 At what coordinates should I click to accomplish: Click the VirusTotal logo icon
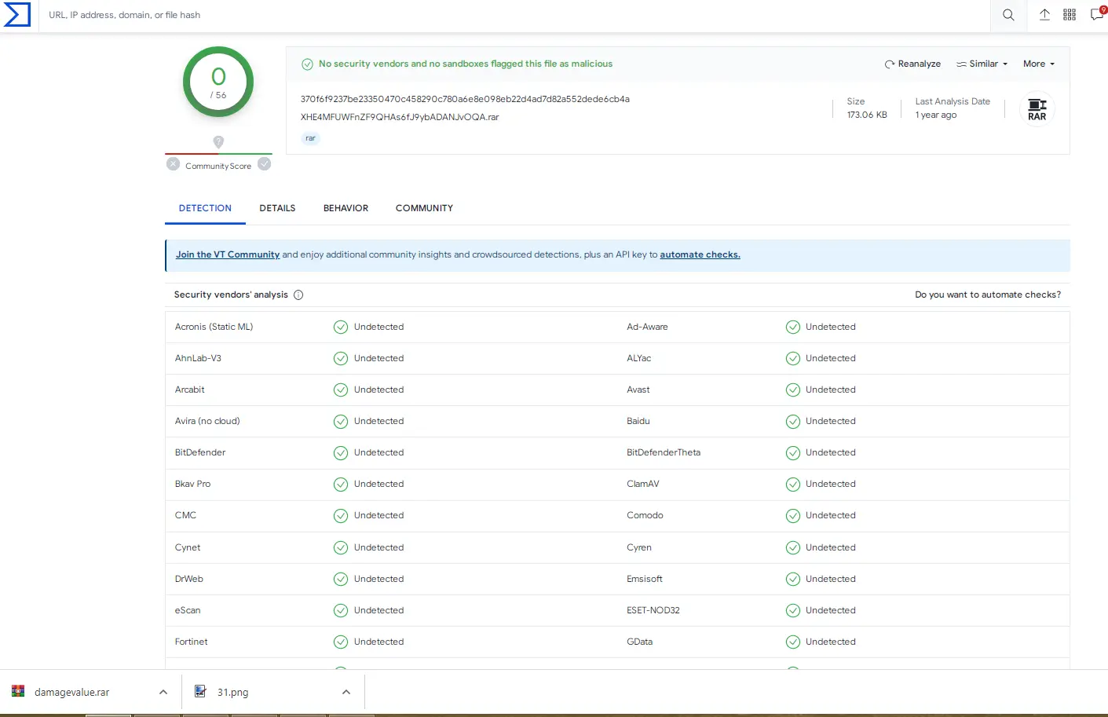[x=16, y=15]
